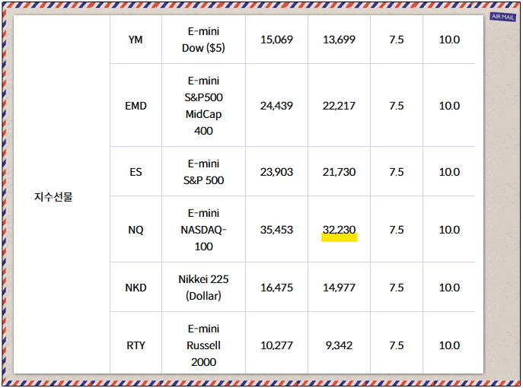
Task: Select the 9,342 value cell
Action: coord(339,345)
